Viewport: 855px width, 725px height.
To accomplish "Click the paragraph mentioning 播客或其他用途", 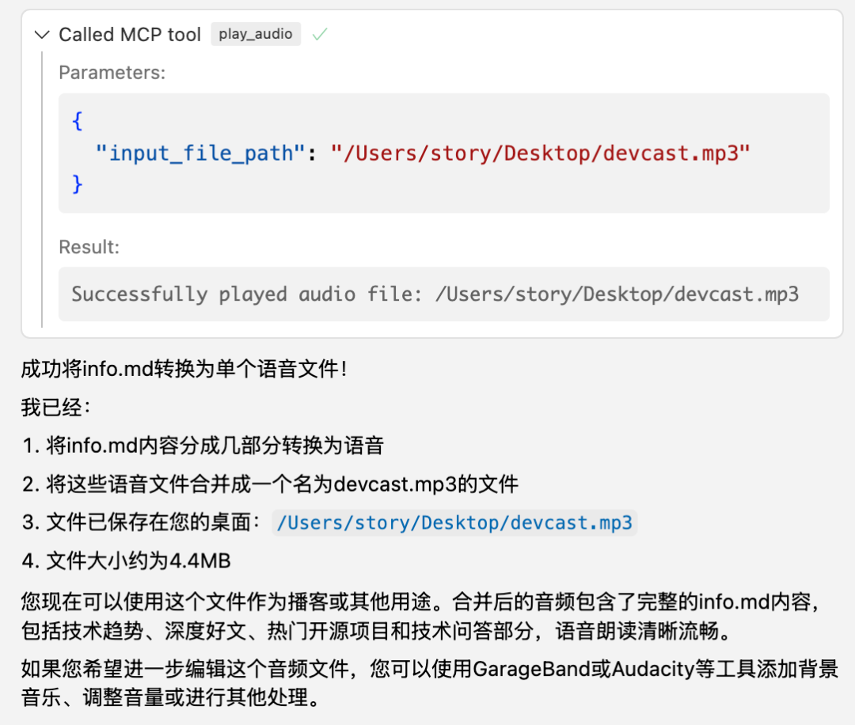I will coord(420,614).
